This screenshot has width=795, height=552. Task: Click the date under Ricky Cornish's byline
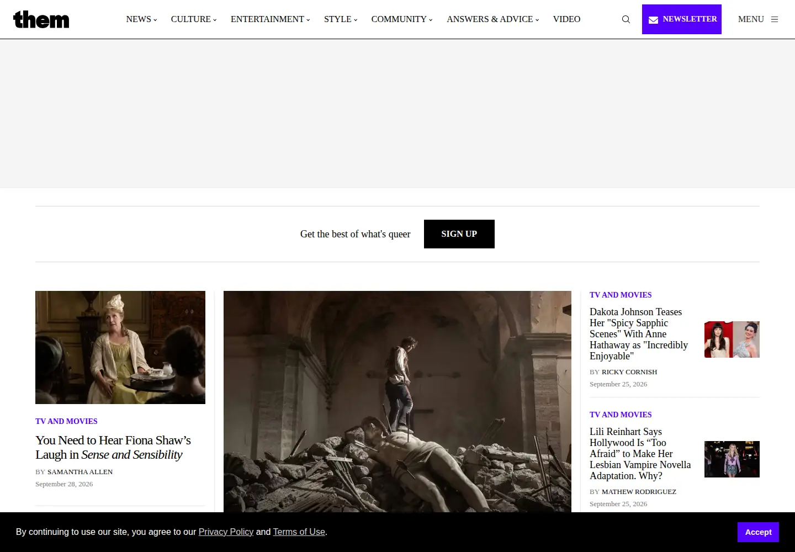[x=618, y=384]
